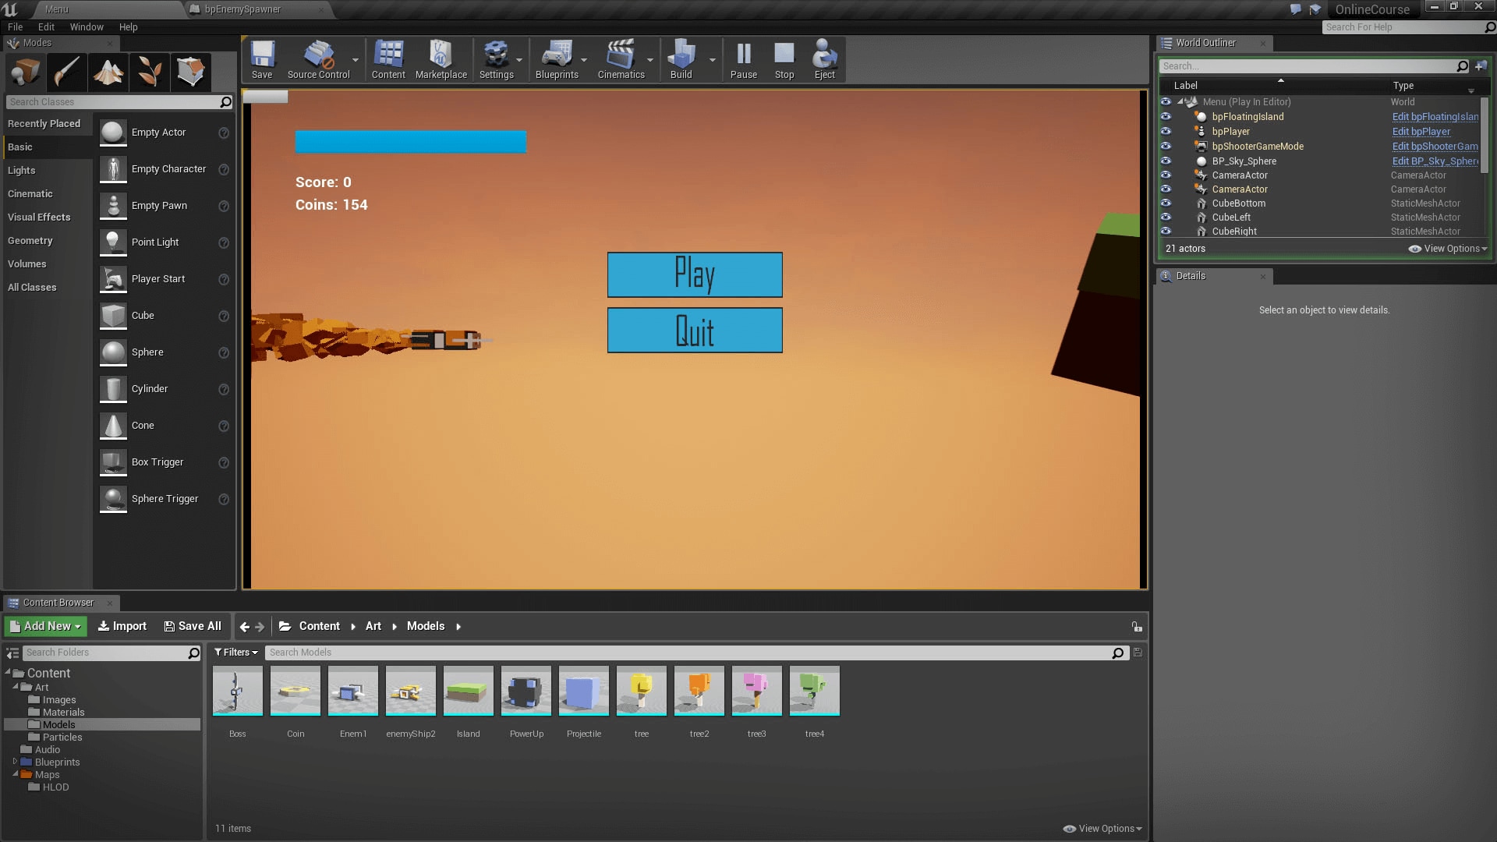Eject from the play session
The width and height of the screenshot is (1497, 842).
tap(824, 58)
